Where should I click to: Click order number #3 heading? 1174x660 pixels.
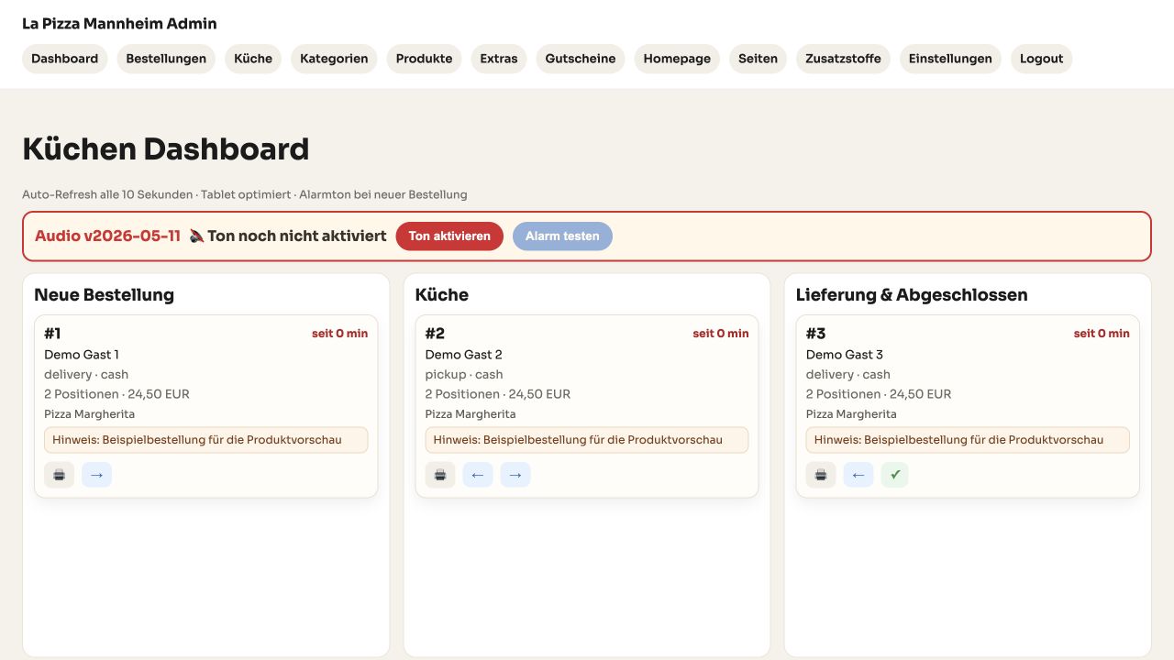(x=816, y=334)
